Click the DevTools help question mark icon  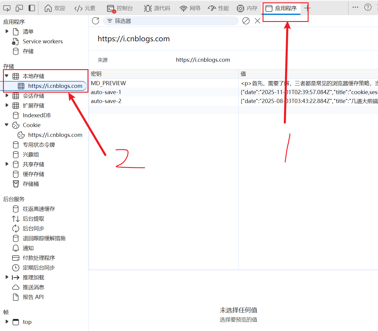(368, 7)
